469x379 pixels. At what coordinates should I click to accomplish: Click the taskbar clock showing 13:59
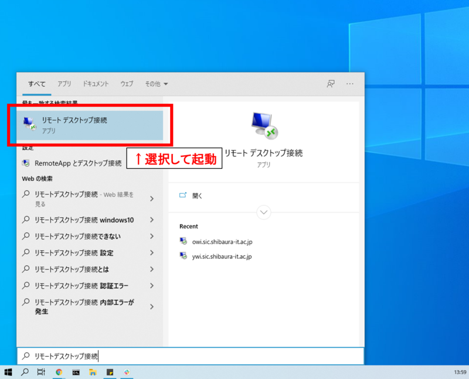tap(460, 372)
